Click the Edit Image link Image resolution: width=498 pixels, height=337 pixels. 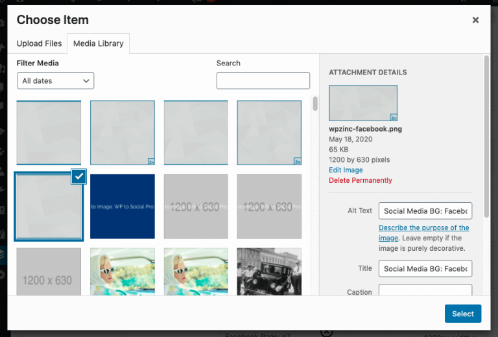pyautogui.click(x=346, y=170)
